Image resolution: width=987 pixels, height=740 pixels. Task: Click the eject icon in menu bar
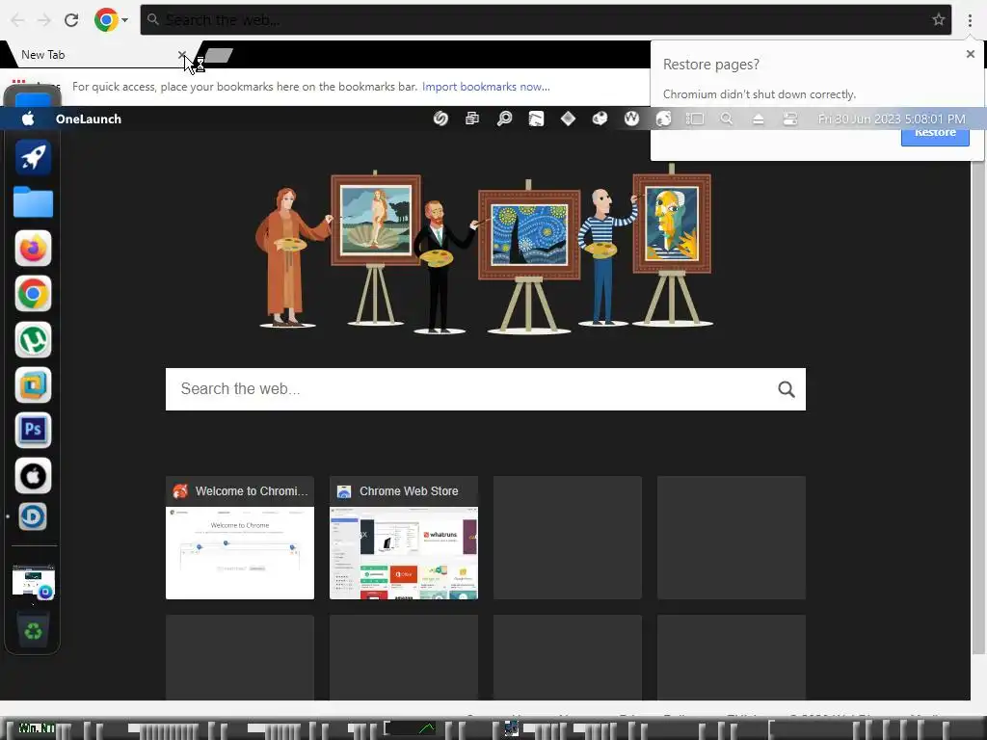tap(758, 119)
